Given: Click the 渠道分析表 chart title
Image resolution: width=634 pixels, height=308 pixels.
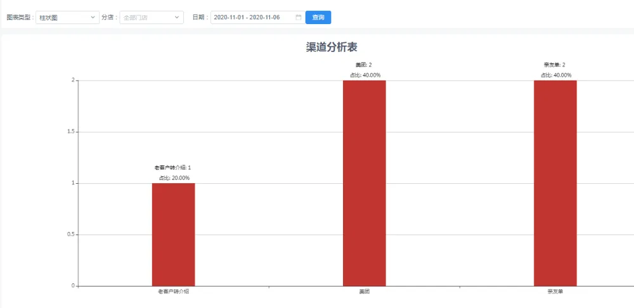Looking at the screenshot, I should pyautogui.click(x=333, y=47).
